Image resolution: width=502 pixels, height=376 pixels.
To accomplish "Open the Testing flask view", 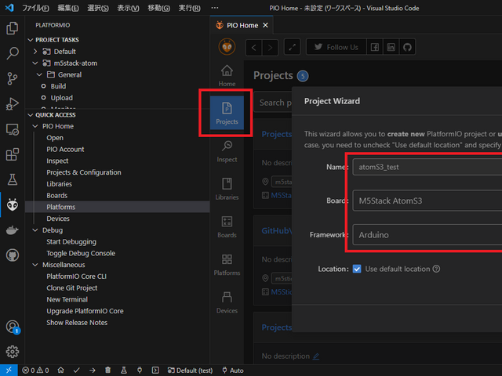I will click(13, 179).
